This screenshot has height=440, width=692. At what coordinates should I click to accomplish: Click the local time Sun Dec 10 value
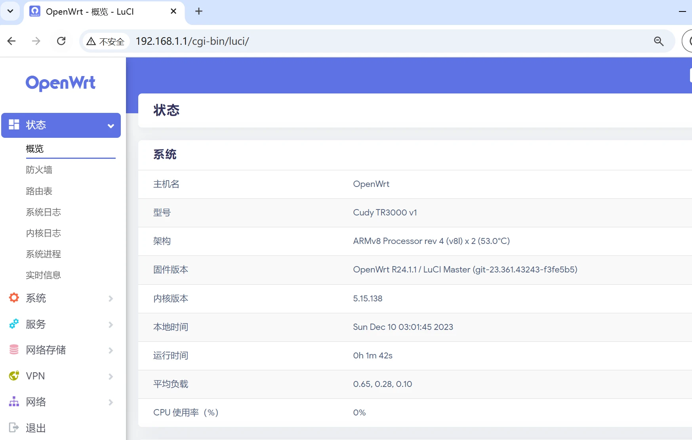403,327
